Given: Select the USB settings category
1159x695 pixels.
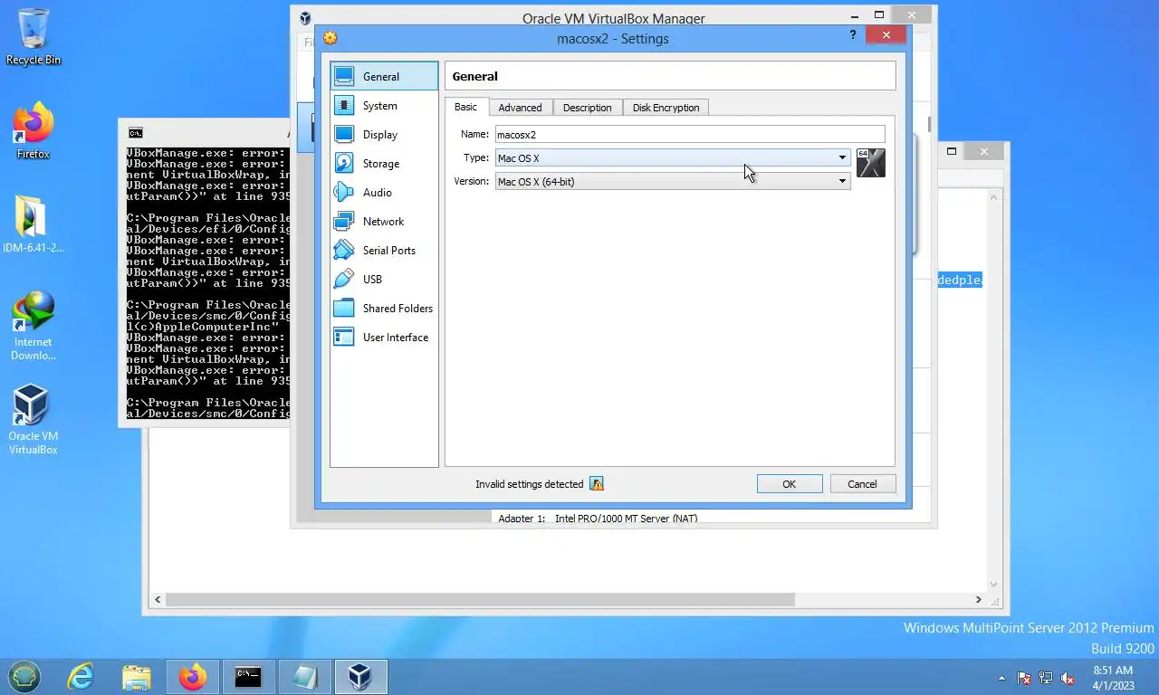Looking at the screenshot, I should pyautogui.click(x=384, y=280).
